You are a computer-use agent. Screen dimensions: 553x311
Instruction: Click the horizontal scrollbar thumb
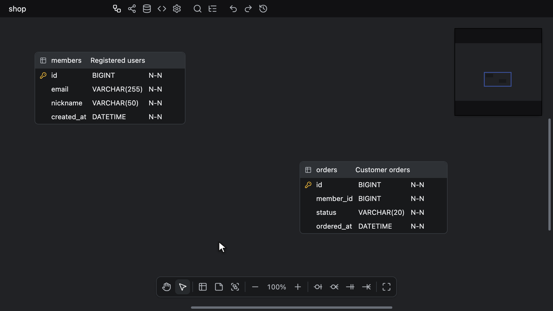click(x=291, y=308)
